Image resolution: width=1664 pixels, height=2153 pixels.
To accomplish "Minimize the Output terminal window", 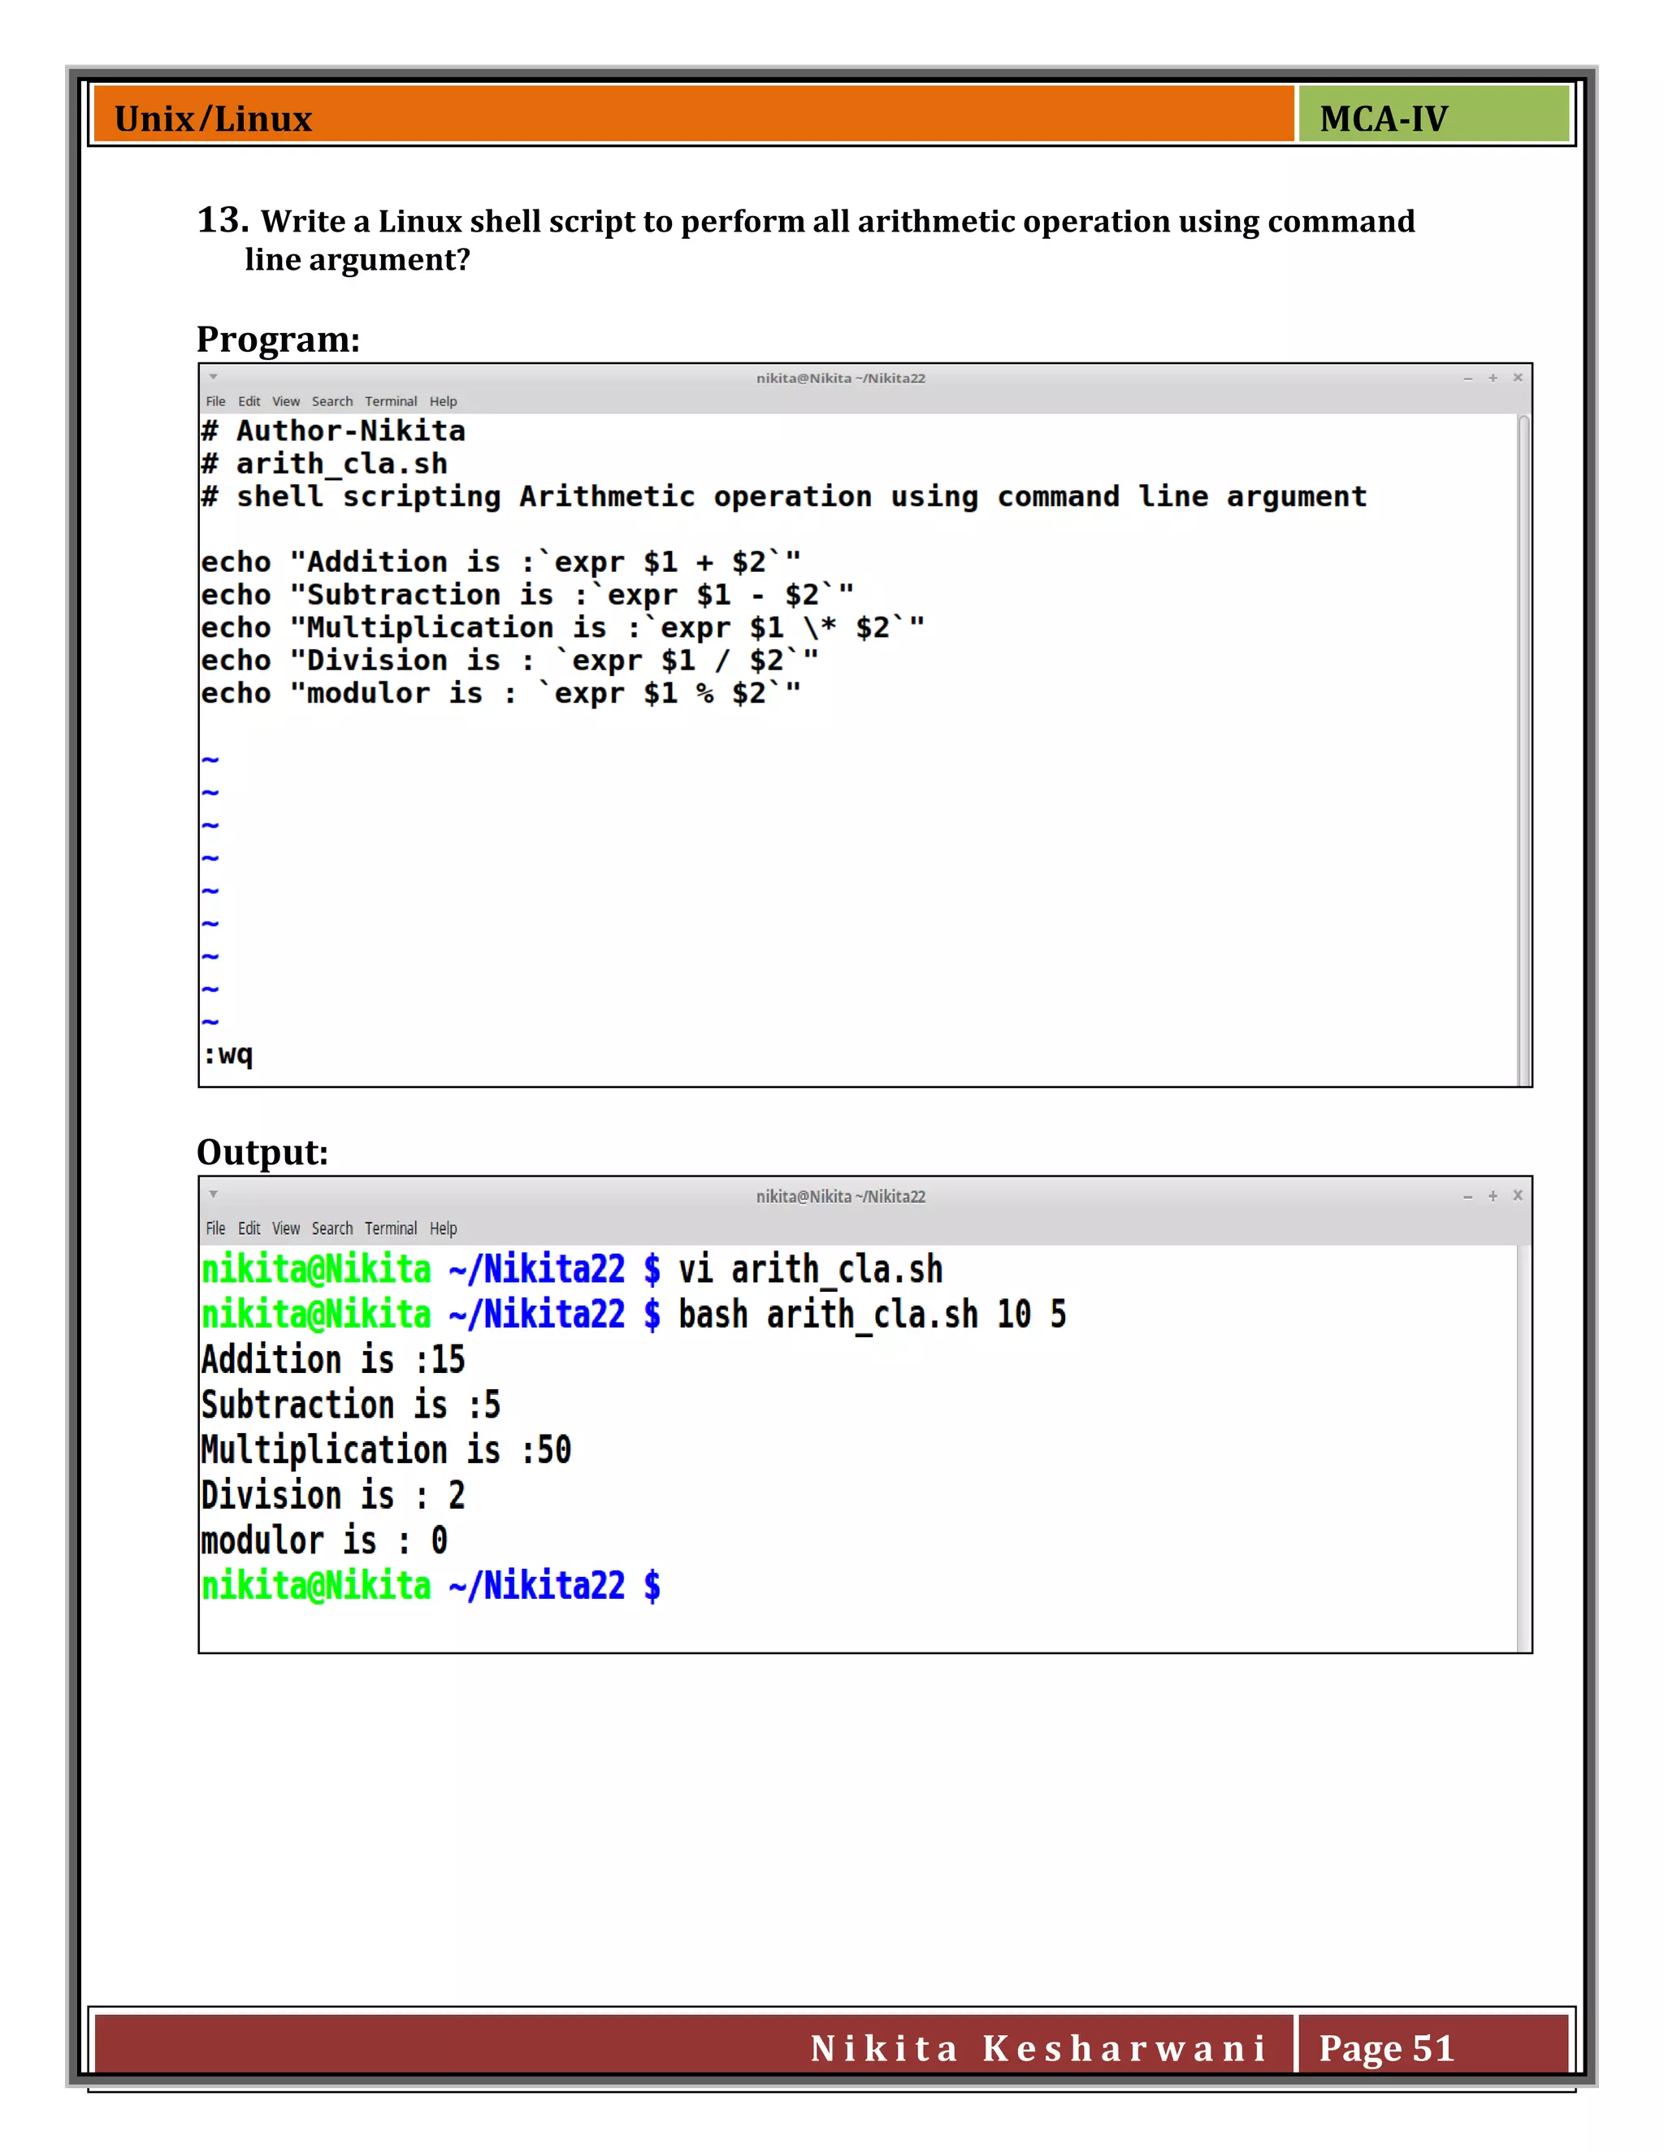I will point(1468,1197).
